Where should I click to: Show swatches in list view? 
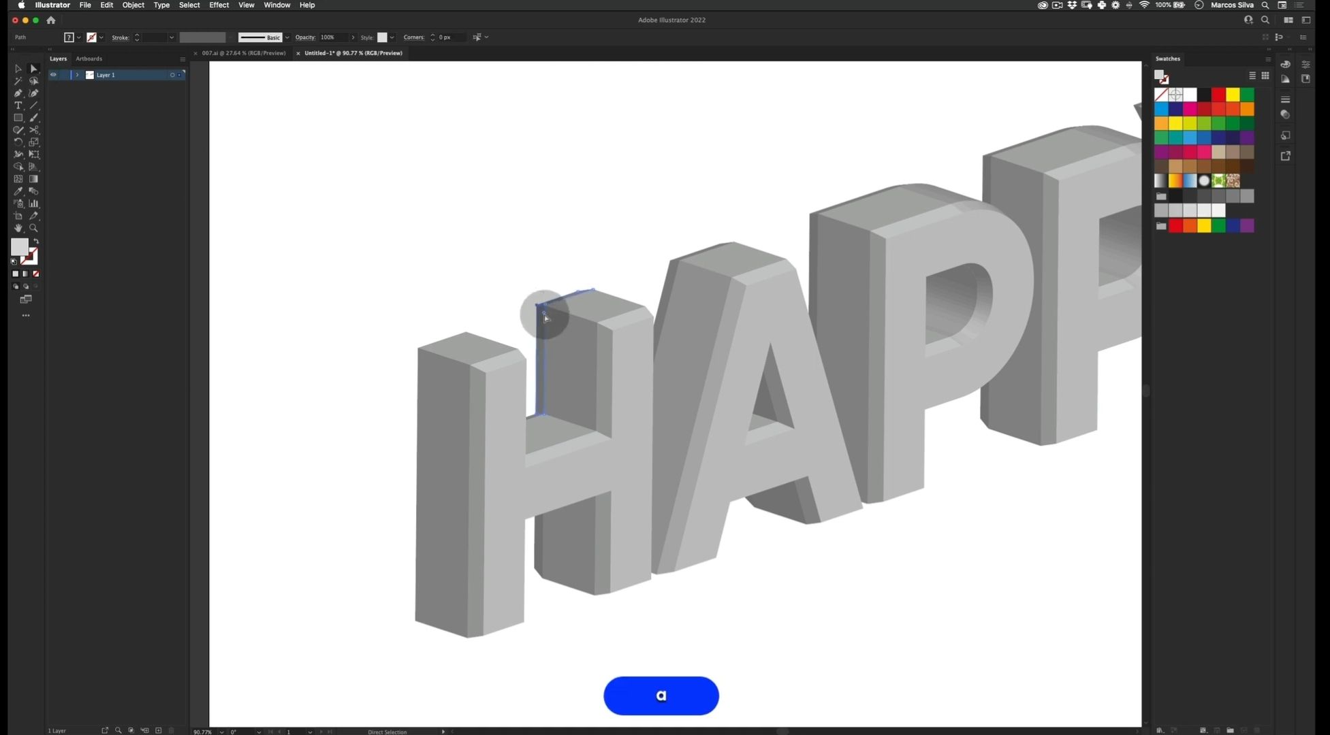coord(1252,76)
